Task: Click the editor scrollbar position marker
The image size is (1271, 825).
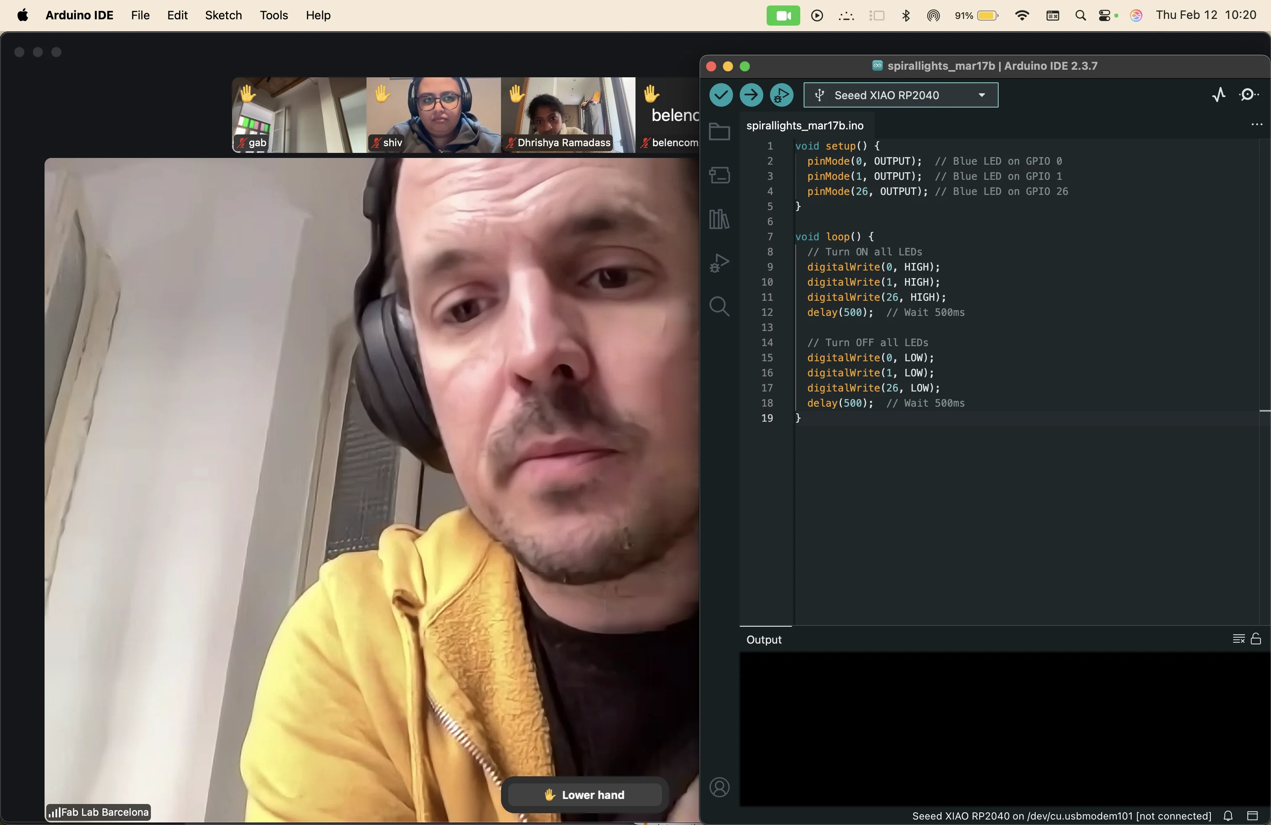Action: click(x=1264, y=410)
